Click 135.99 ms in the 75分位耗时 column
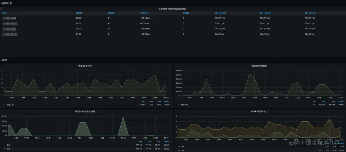 click(x=220, y=18)
